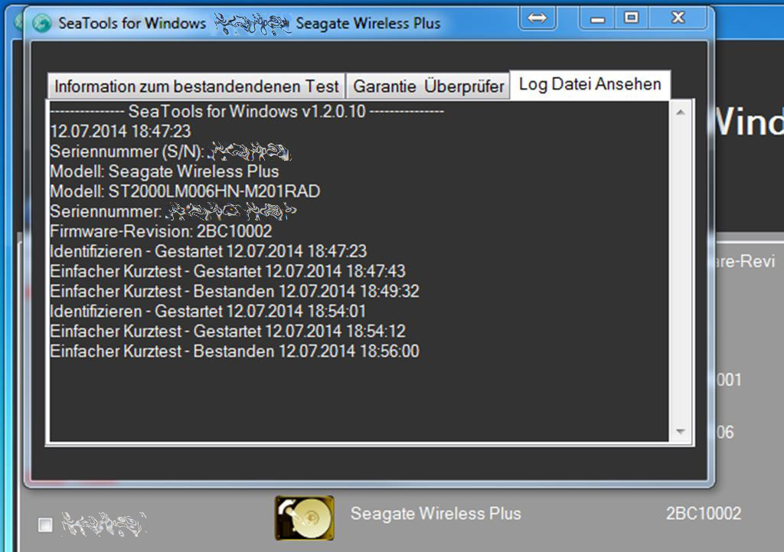Click the 'Modell: Seagate Wireless Plus' line
Image resolution: width=784 pixels, height=552 pixels.
(x=165, y=171)
